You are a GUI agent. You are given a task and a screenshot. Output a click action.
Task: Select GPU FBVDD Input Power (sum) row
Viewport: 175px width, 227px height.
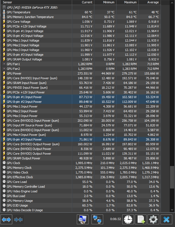pos(81,88)
